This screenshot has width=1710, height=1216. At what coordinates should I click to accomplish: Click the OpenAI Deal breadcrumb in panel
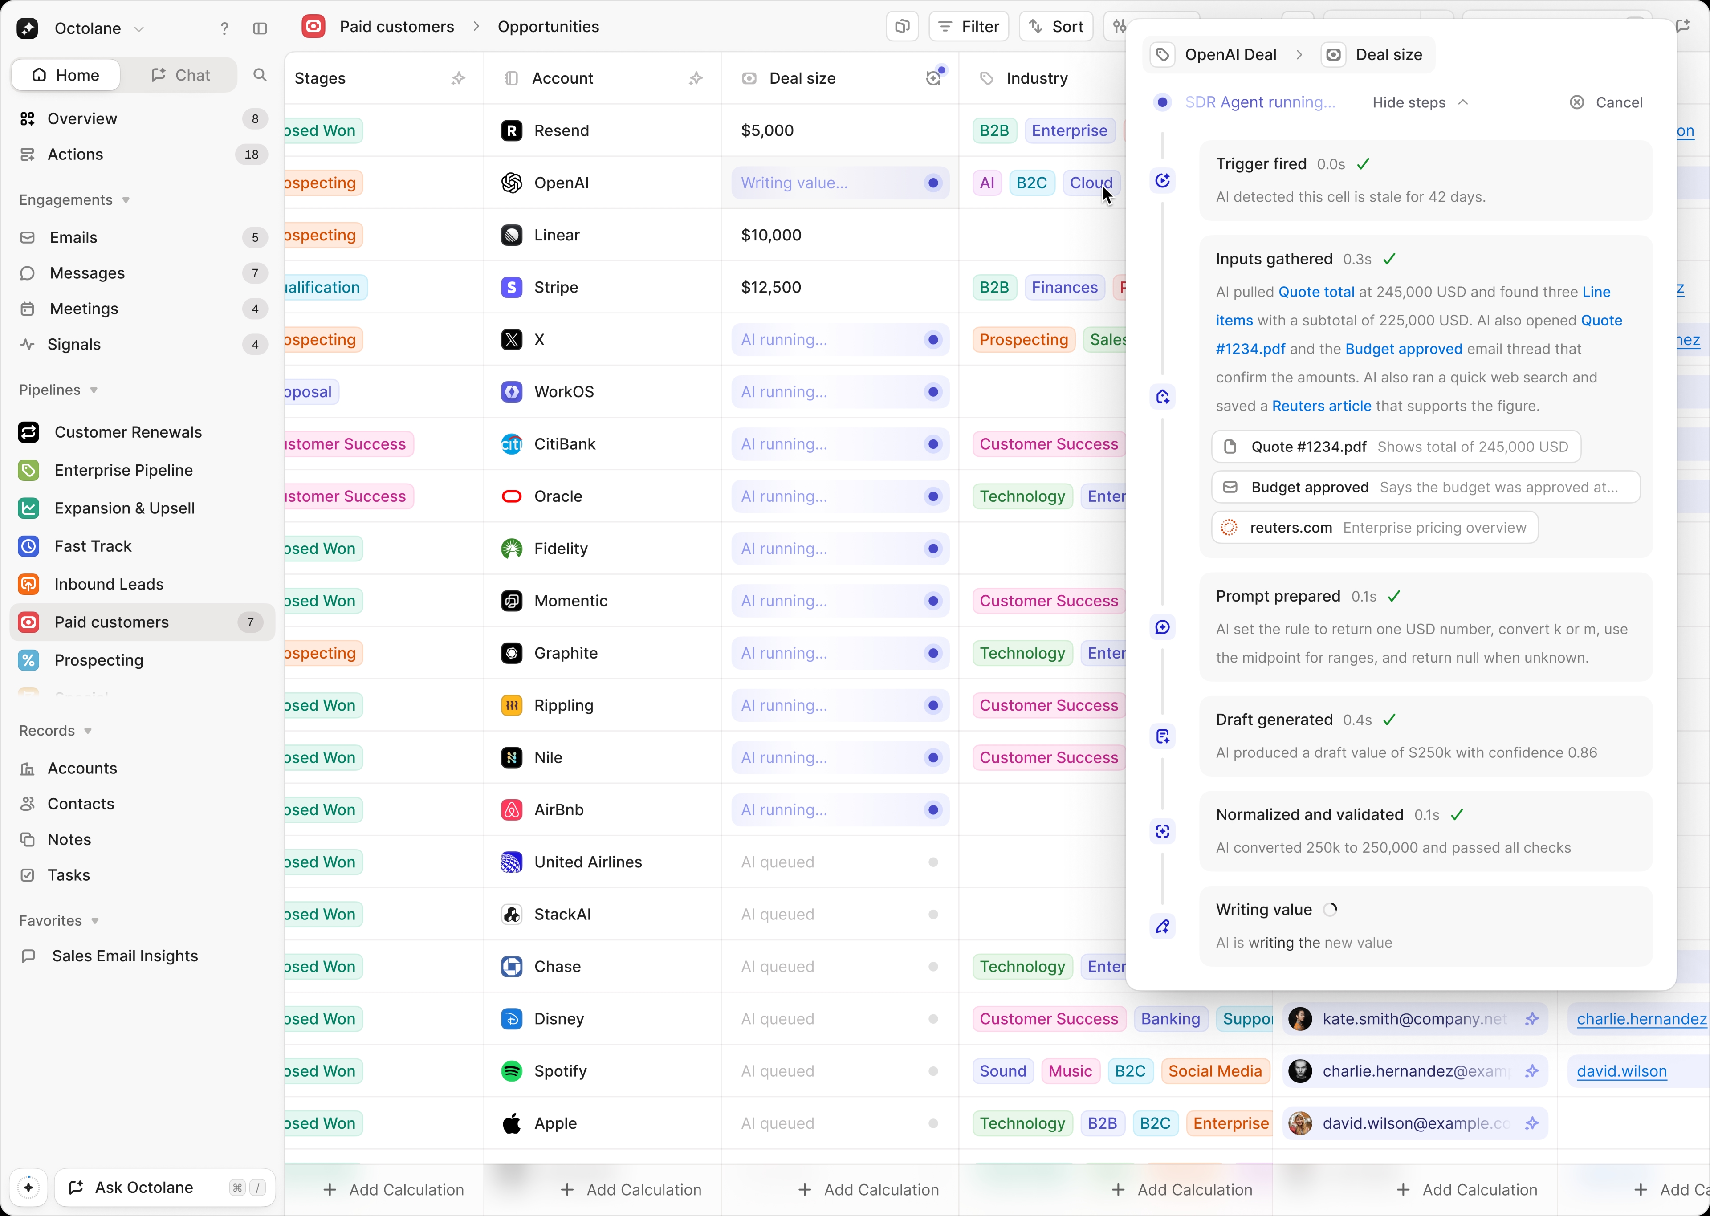point(1213,55)
